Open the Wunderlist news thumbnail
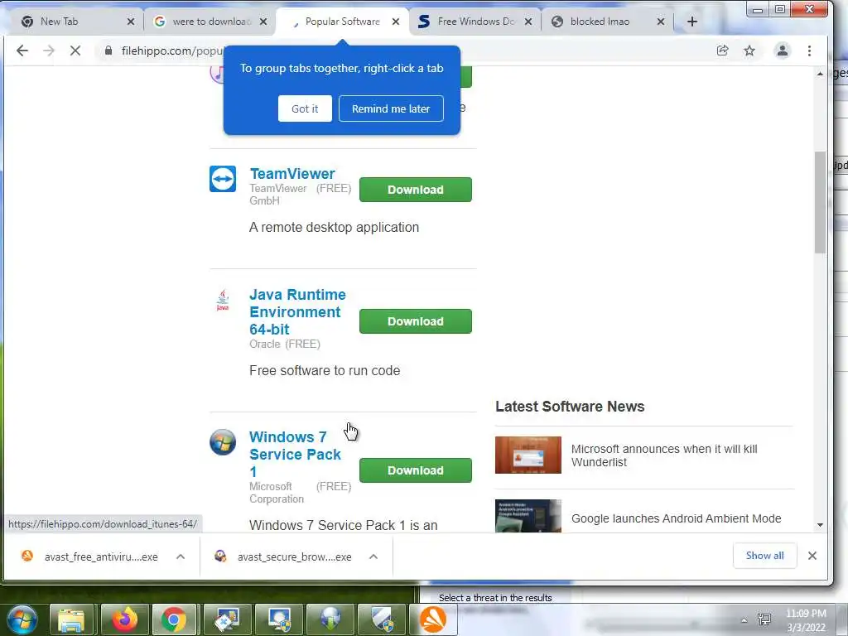 pyautogui.click(x=528, y=455)
